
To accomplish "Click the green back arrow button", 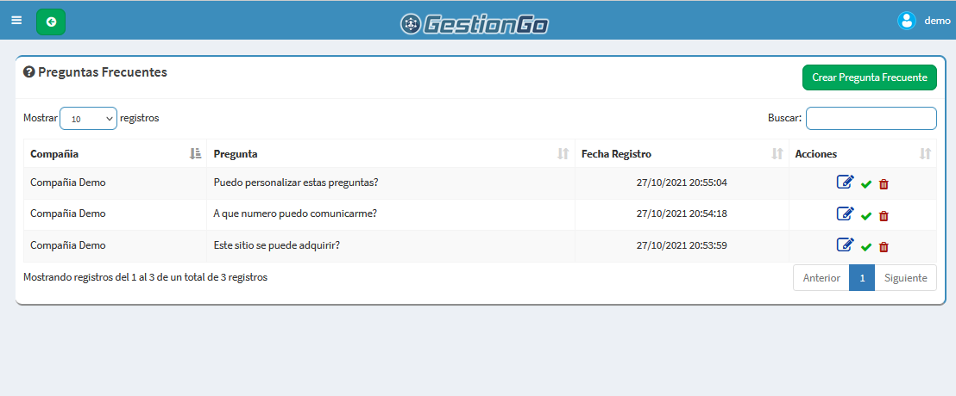I will [x=51, y=22].
